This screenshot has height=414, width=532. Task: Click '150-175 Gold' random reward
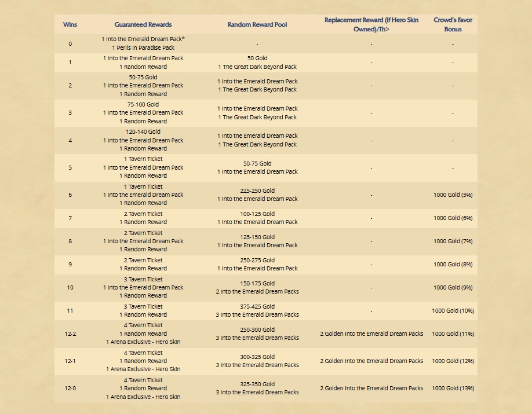coord(257,283)
